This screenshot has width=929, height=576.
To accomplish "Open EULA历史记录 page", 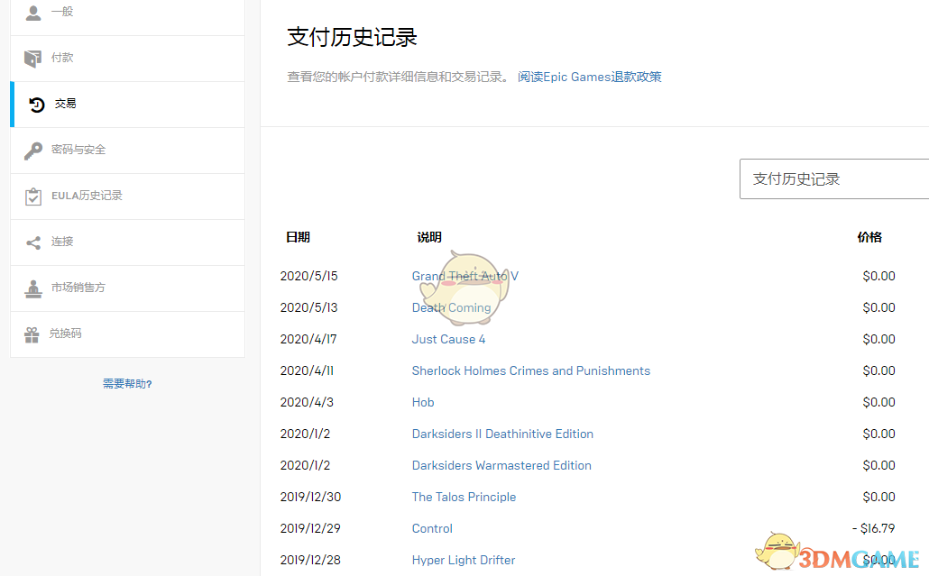I will pyautogui.click(x=127, y=196).
